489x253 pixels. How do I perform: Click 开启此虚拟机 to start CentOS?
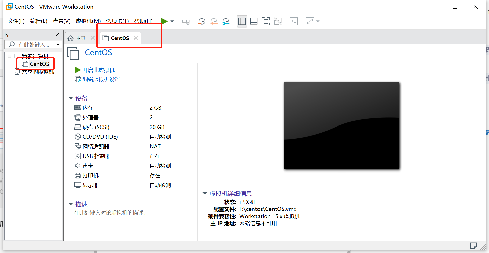coord(98,70)
